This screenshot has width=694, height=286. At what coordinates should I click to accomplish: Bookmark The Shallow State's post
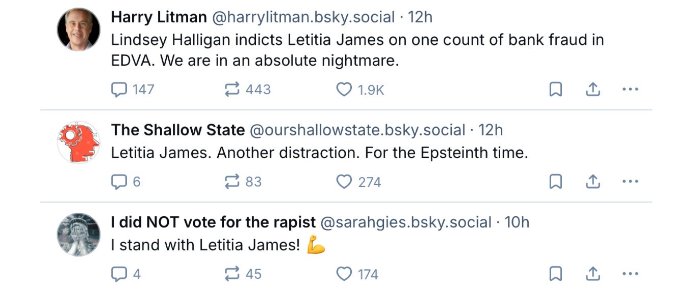[x=555, y=182]
